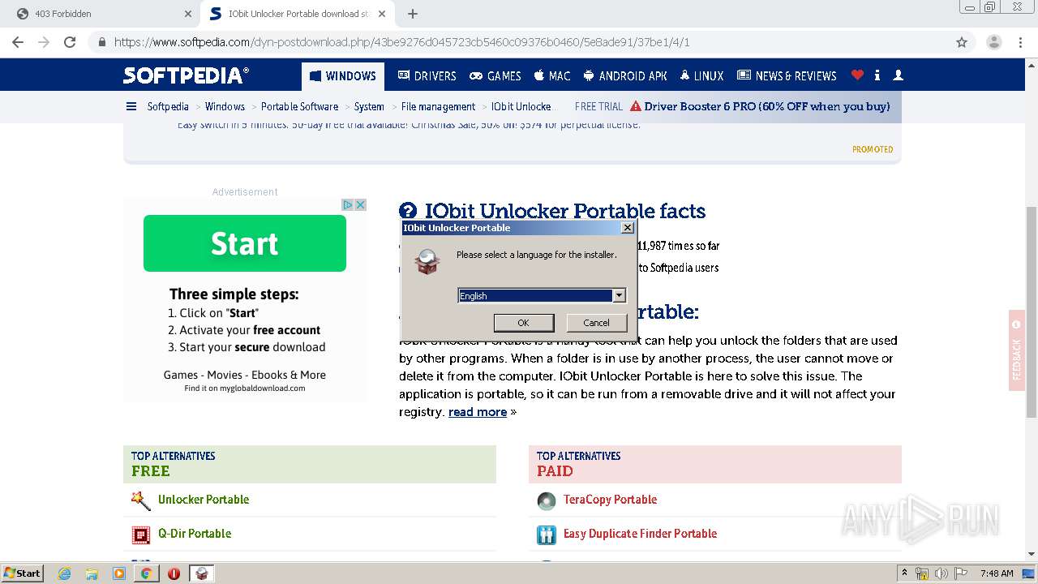This screenshot has width=1038, height=584.
Task: Open the Drivers section
Action: coord(427,76)
